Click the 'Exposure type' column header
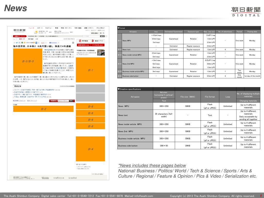Viewport: 264px width, 198px height. (193, 32)
